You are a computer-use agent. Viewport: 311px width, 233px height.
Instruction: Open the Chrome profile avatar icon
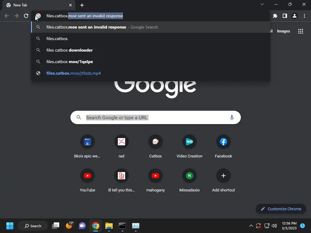(295, 16)
